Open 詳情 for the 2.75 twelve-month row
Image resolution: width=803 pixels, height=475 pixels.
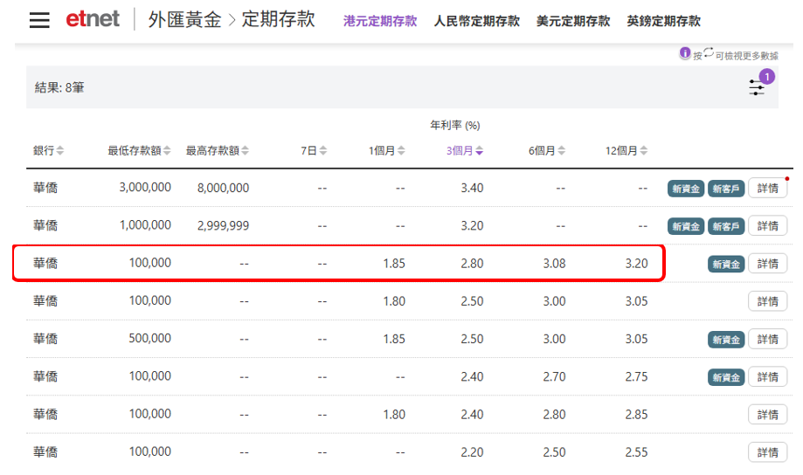pyautogui.click(x=768, y=376)
